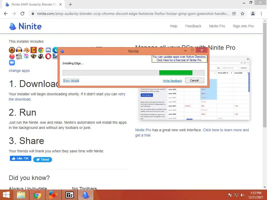Open Chrome's three-dot menu

(261, 14)
